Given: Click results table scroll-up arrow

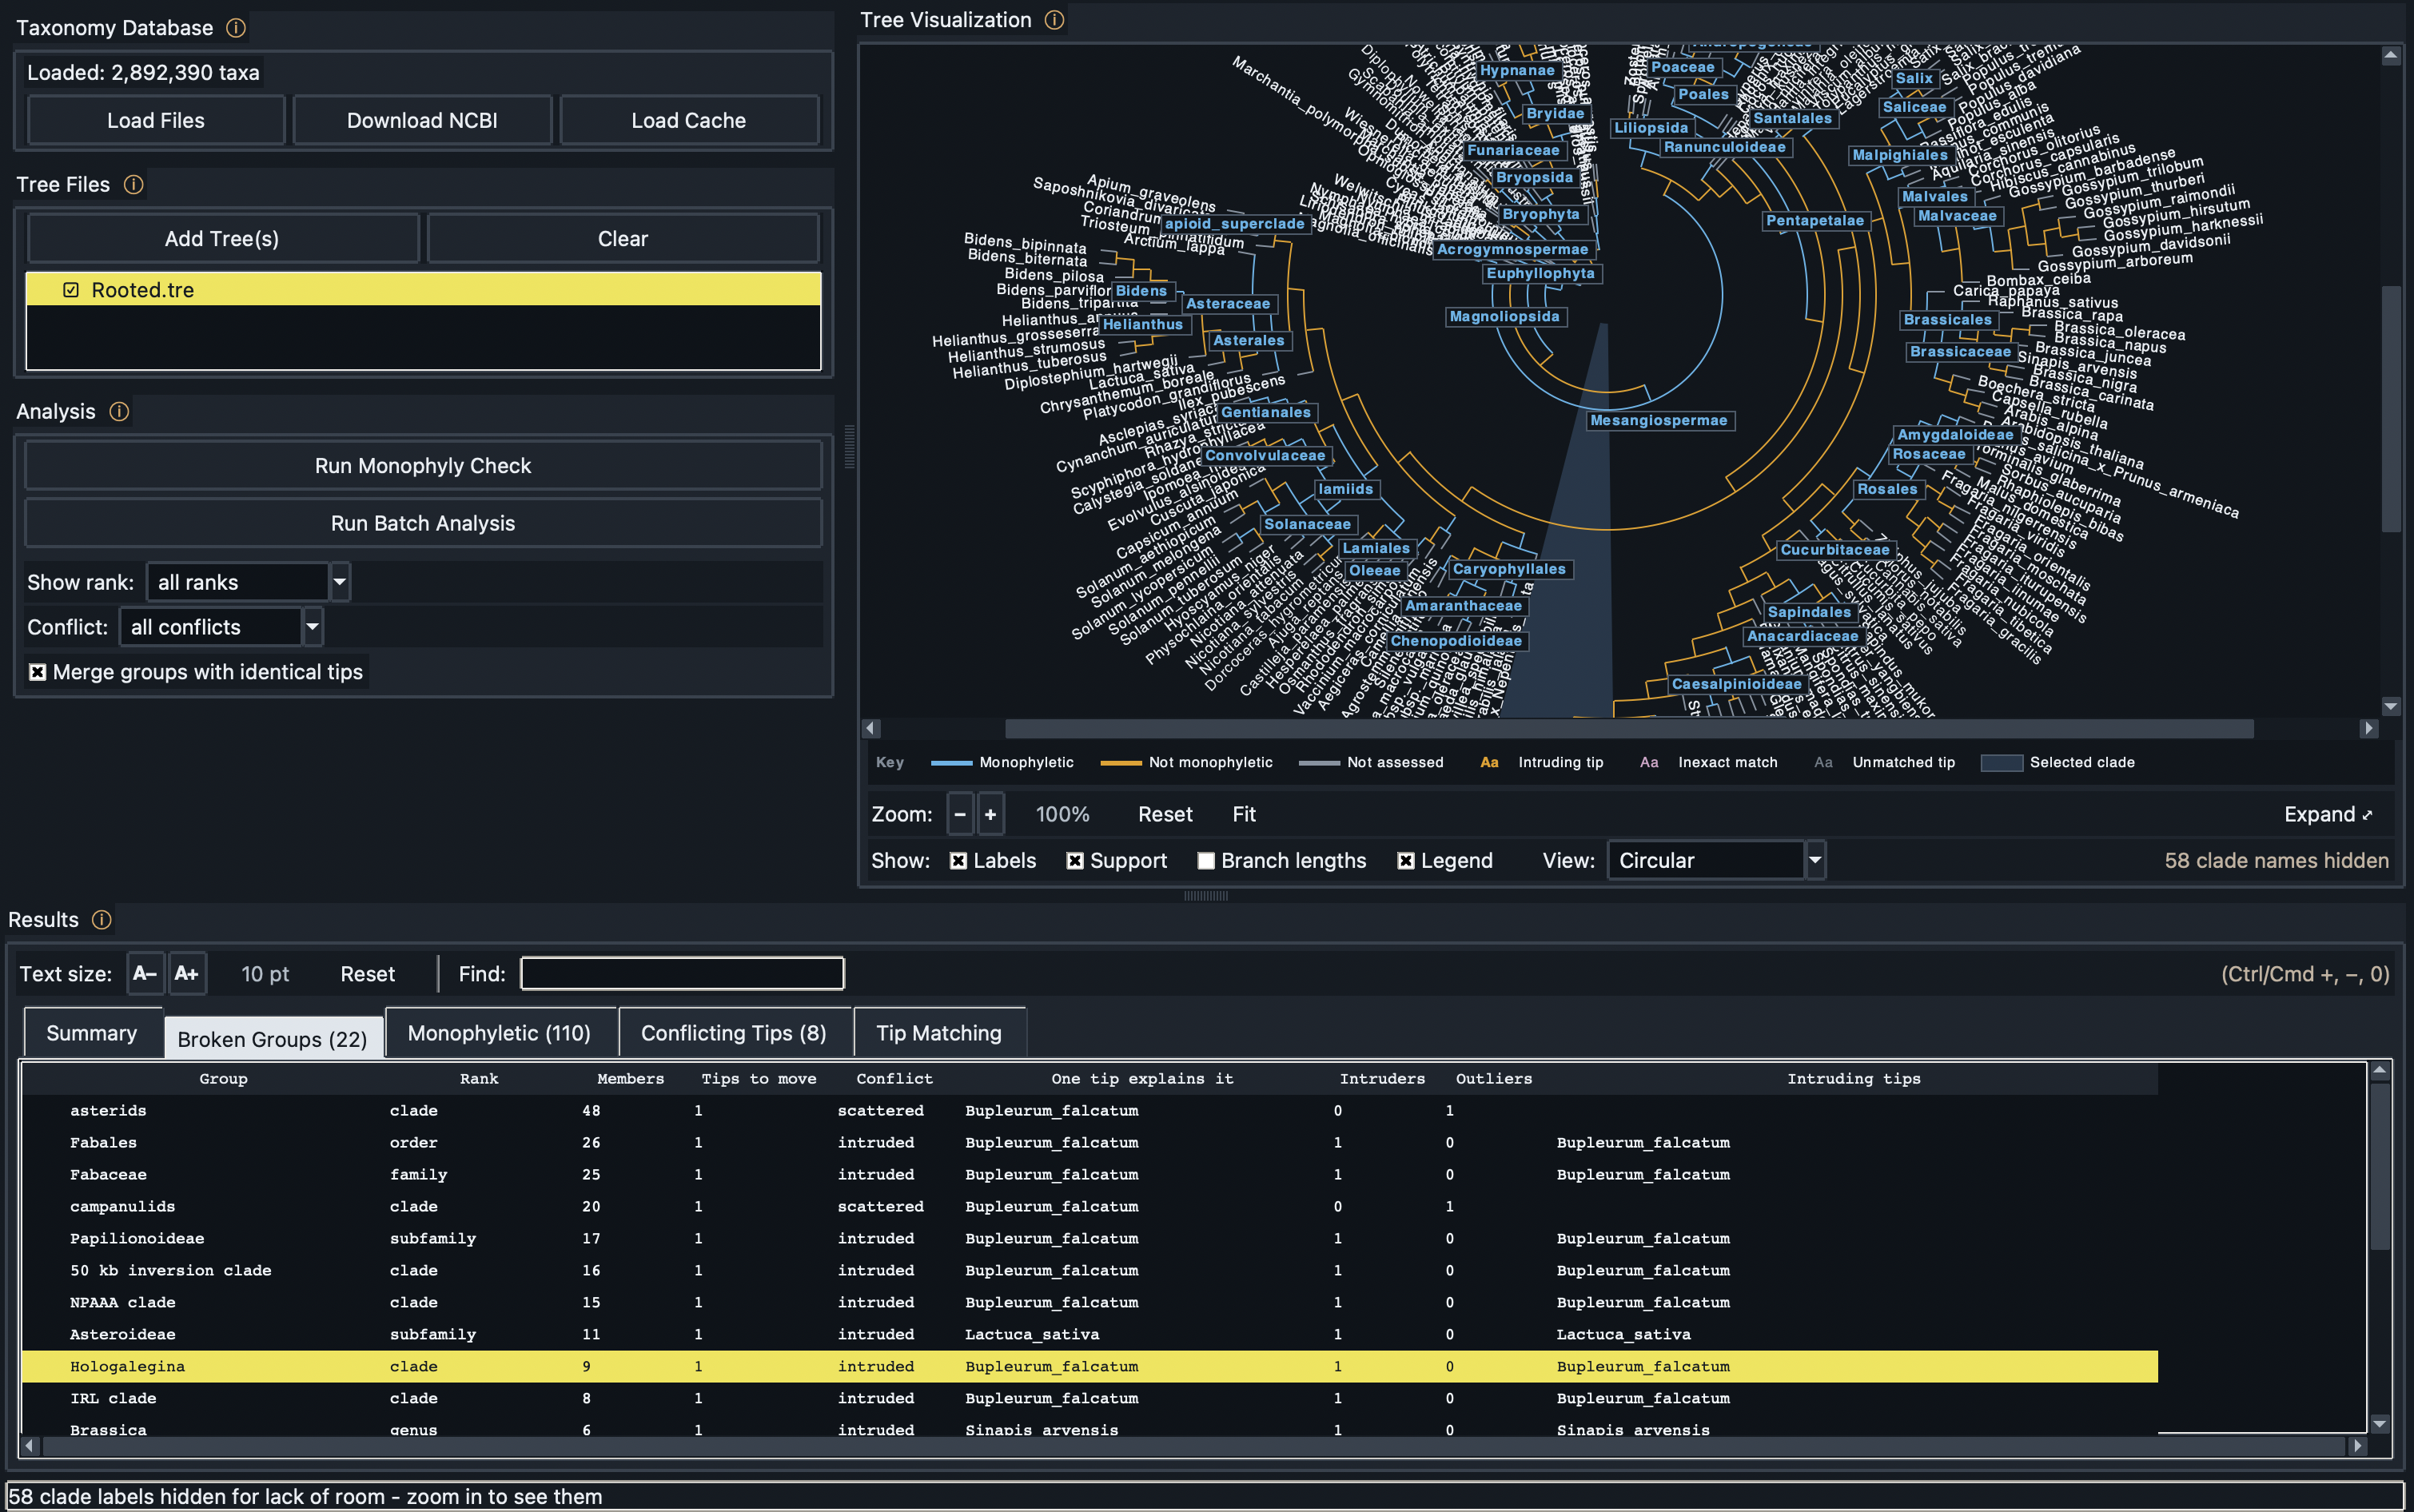Looking at the screenshot, I should [2380, 1071].
